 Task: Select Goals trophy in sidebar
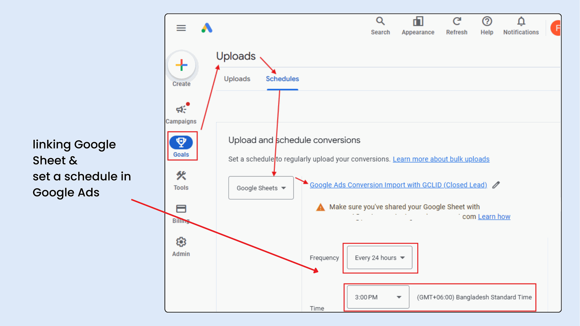181,142
